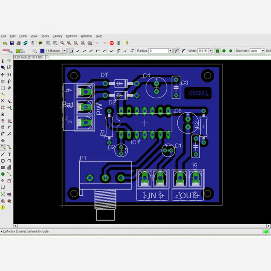Click the Design Link button
271x271 pixels.
coord(6,51)
